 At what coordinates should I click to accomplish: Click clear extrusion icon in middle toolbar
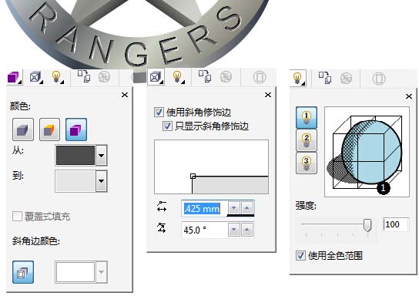226,77
